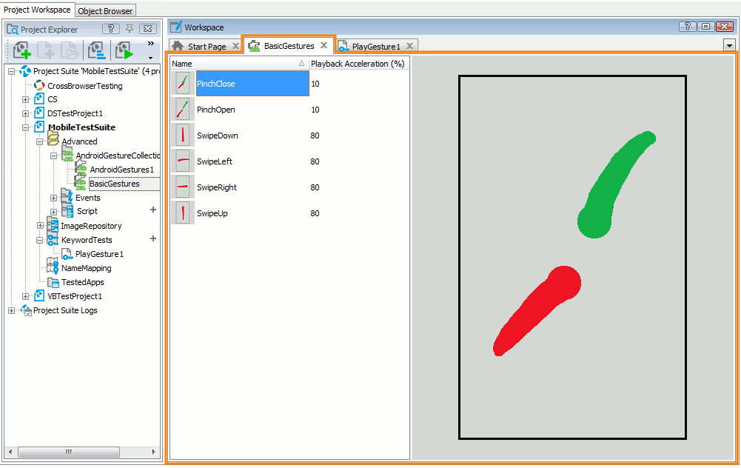Screen dimensions: 741x468
Task: Collapse the AndroidGestureCollection node
Action: [53, 156]
